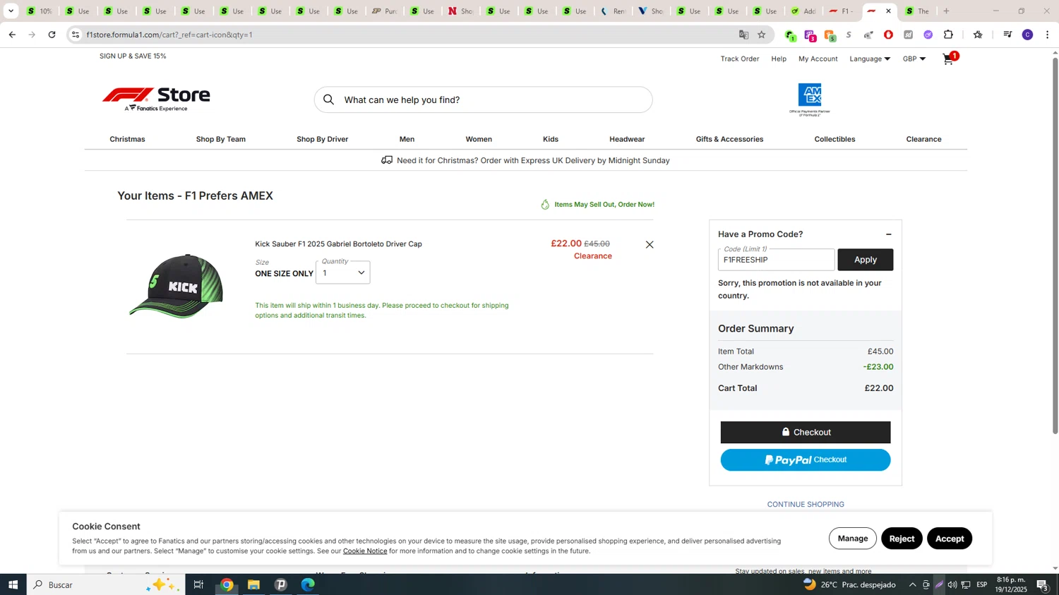The image size is (1059, 595).
Task: Open the Headwear menu
Action: (x=627, y=139)
